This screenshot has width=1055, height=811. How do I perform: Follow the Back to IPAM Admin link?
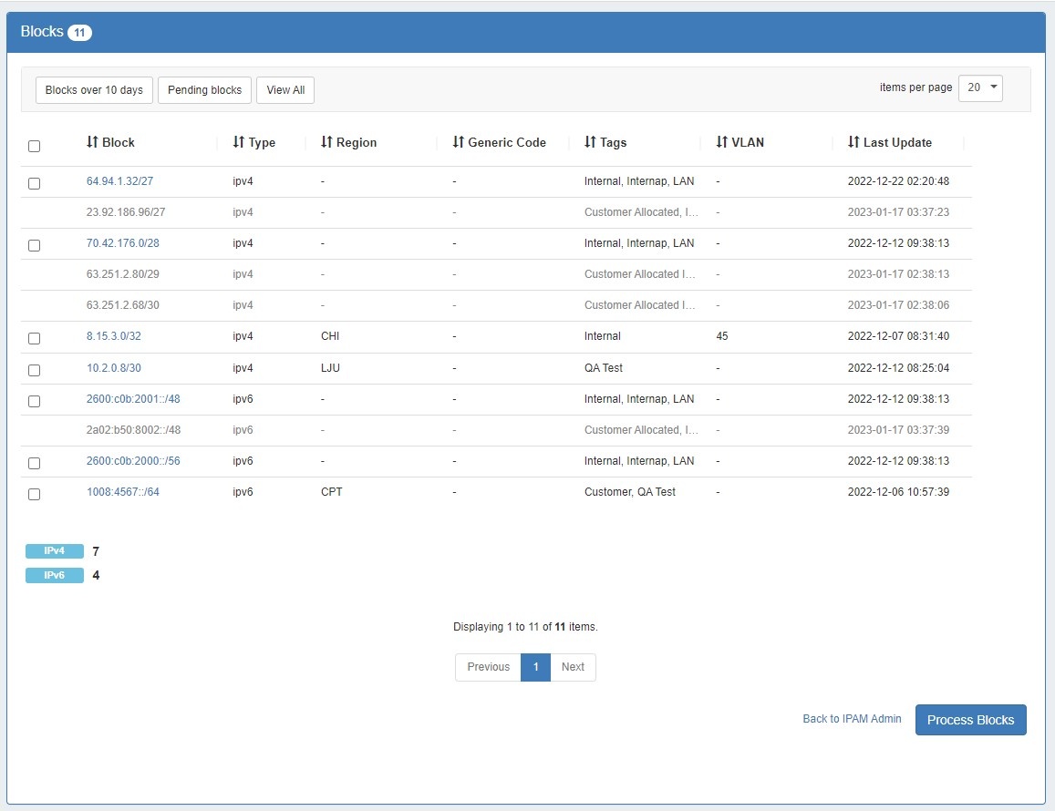click(x=852, y=719)
